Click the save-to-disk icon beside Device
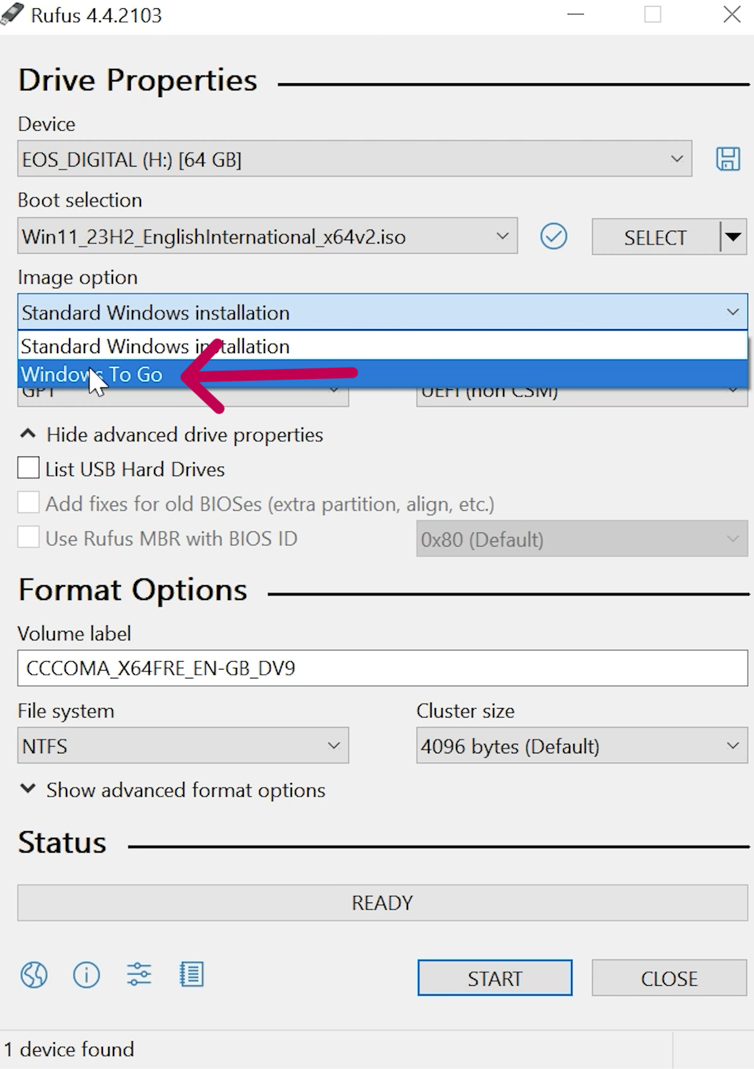The height and width of the screenshot is (1069, 754). point(728,159)
